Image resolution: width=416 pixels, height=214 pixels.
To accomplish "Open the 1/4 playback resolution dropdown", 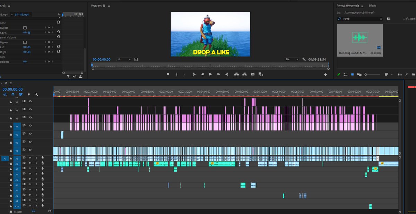I will point(292,59).
